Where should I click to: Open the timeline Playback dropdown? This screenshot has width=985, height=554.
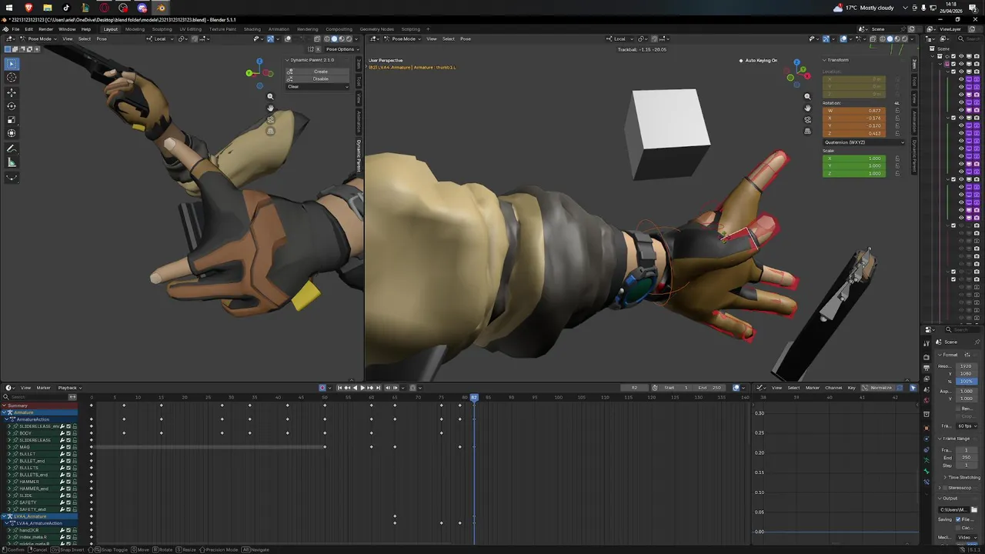68,388
